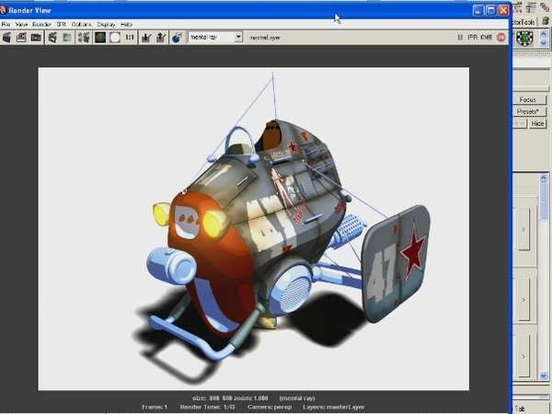Screen dimensions: 552x414
Task: Click the 'Frame: 1' text
Action: [155, 407]
